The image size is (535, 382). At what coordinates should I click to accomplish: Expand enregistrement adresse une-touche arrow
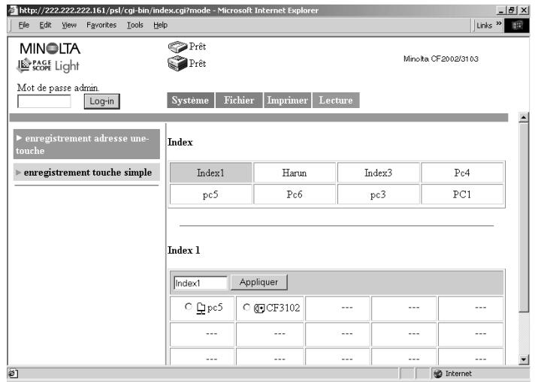click(x=19, y=137)
